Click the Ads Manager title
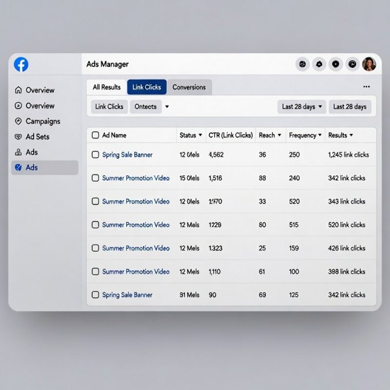The image size is (390, 390). (107, 64)
